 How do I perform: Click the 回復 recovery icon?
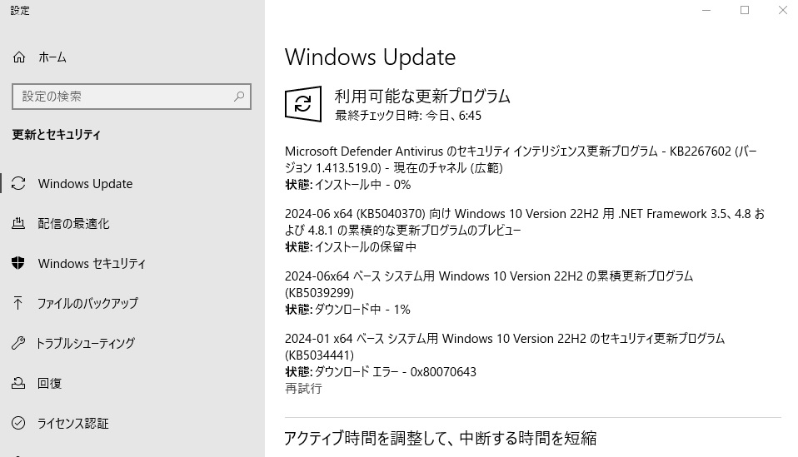18,384
